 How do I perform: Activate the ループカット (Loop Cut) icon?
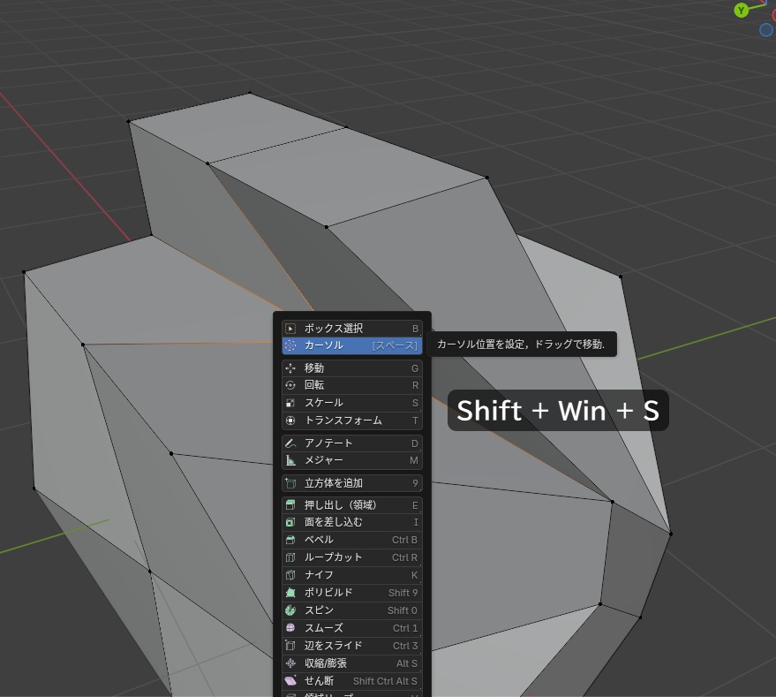click(290, 557)
